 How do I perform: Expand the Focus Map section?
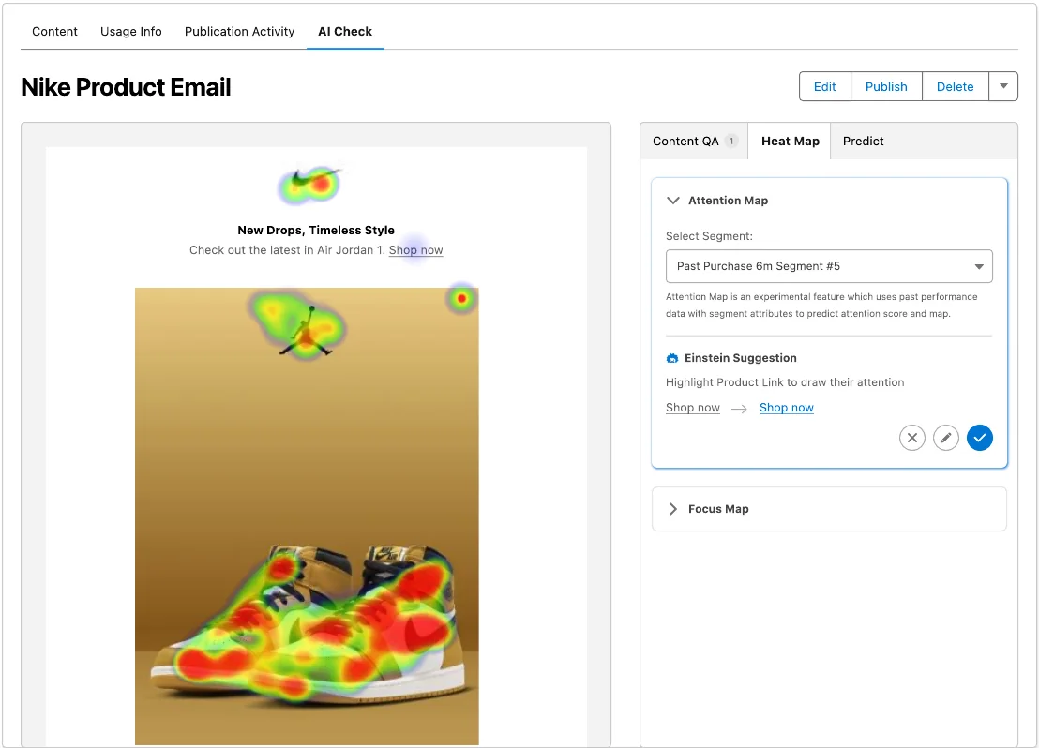click(672, 509)
